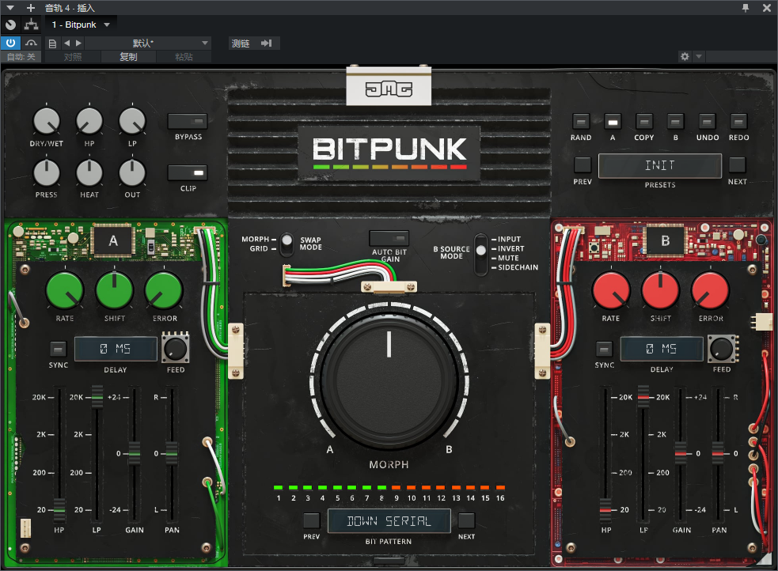
Task: Toggle SYNC on panel A
Action: tap(58, 349)
